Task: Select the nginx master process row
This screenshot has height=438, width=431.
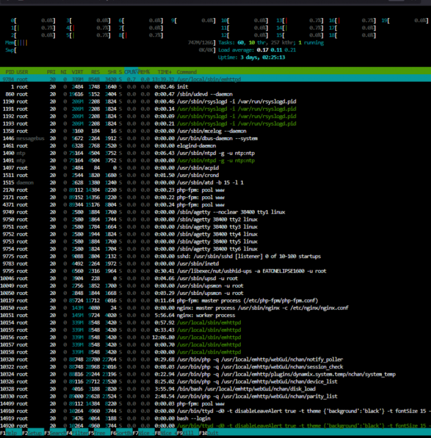Action: 215,308
